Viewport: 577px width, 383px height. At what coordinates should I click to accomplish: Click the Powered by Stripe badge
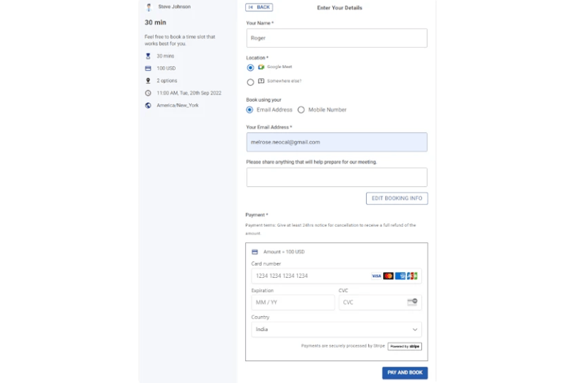pos(404,347)
